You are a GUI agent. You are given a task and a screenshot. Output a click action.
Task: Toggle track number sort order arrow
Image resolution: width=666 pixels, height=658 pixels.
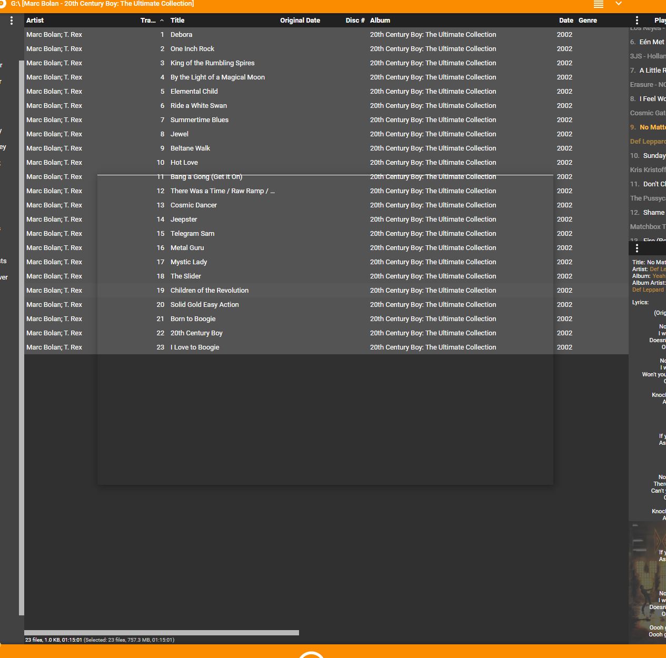click(x=162, y=21)
